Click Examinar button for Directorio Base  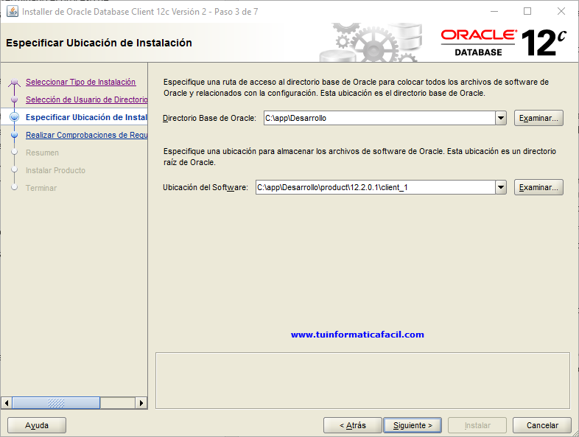click(x=538, y=118)
